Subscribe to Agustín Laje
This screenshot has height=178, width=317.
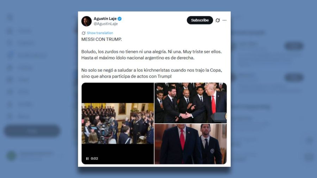[x=200, y=20]
